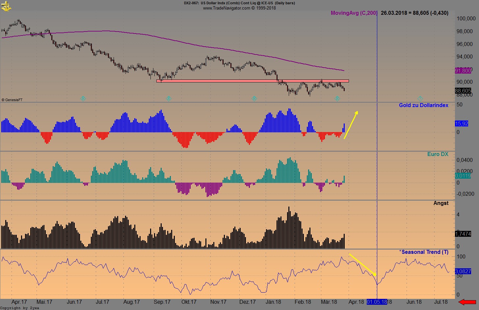The image size is (479, 310).
Task: Click the highlighted 01.05.18 date marker
Action: pos(376,302)
